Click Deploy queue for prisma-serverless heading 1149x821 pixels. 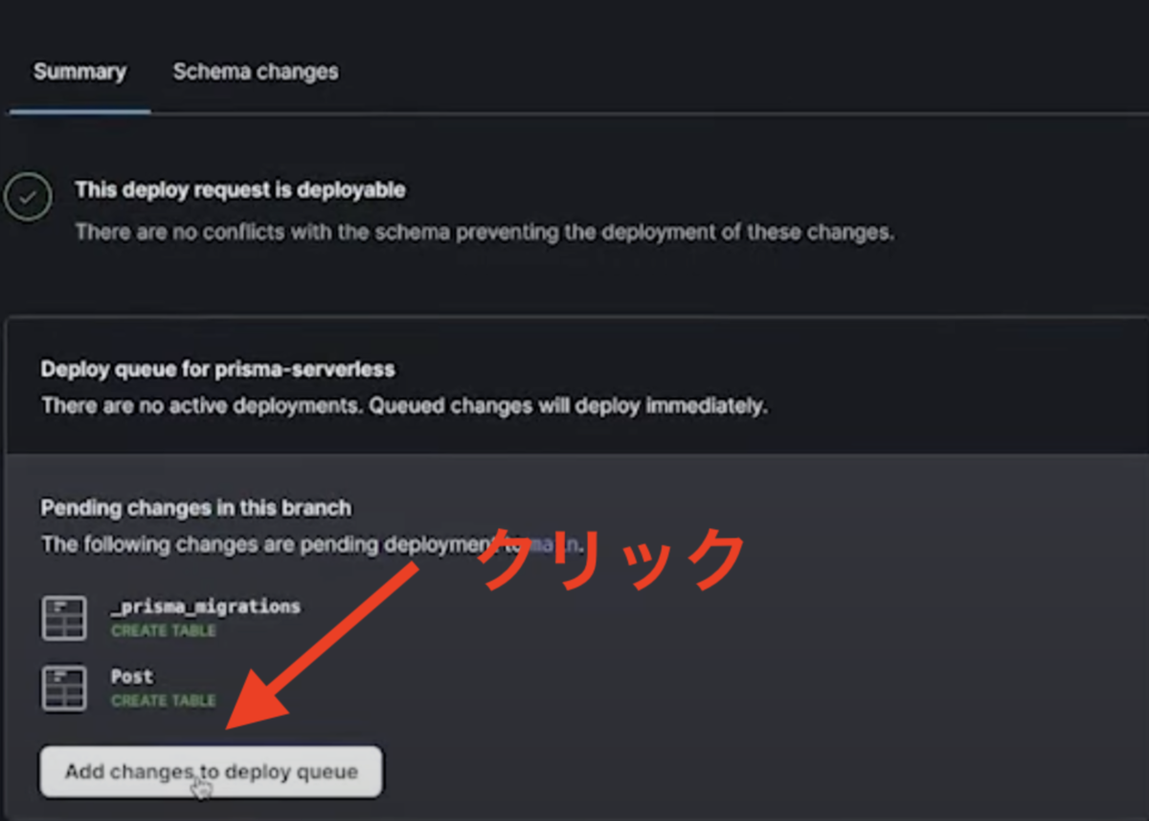[217, 368]
